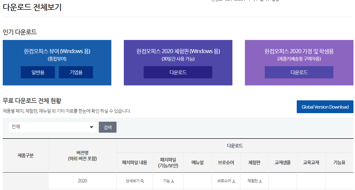Click the 매뉴얼 column header
Image resolution: width=355 pixels, height=190 pixels.
(198, 163)
